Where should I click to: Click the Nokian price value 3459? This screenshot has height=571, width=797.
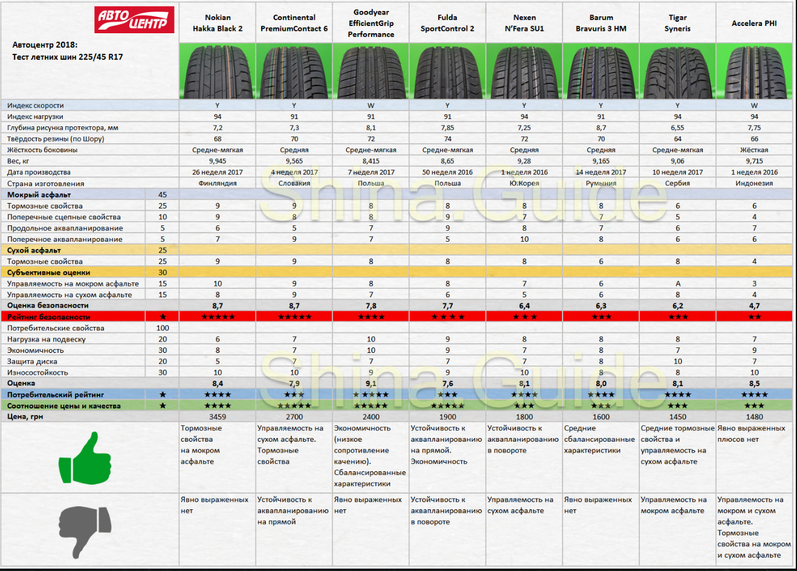pyautogui.click(x=218, y=417)
